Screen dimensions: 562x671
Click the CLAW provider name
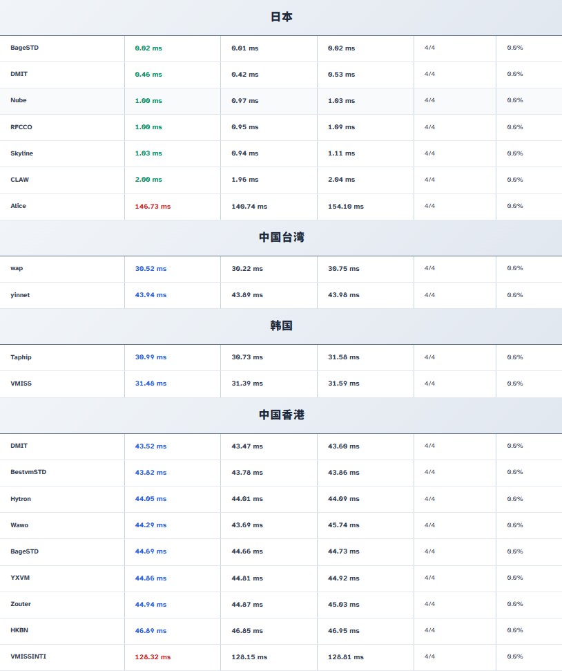(19, 180)
